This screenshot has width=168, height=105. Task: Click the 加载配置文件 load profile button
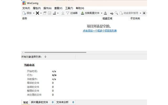pos(90,13)
